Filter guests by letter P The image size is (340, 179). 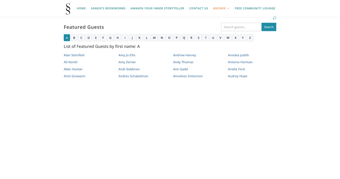[177, 38]
